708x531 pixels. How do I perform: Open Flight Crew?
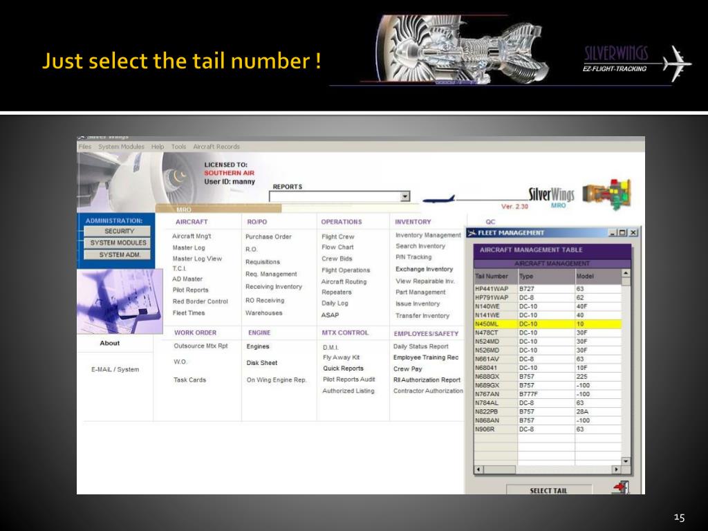click(x=338, y=236)
